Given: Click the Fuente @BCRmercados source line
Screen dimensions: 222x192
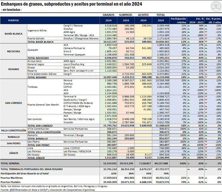Looking at the screenshot, I should point(48,190).
